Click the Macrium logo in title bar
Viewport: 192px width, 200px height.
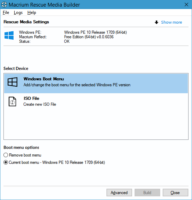click(x=4, y=5)
